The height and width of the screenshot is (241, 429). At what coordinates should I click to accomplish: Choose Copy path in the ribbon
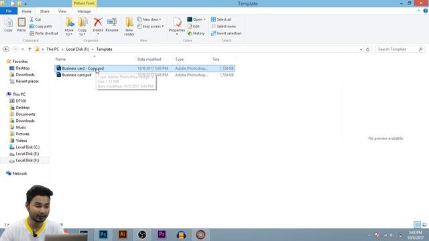(x=40, y=26)
